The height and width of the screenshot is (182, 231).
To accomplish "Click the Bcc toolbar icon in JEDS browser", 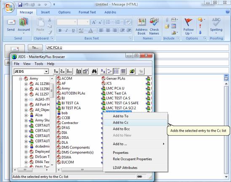I will (69, 71).
